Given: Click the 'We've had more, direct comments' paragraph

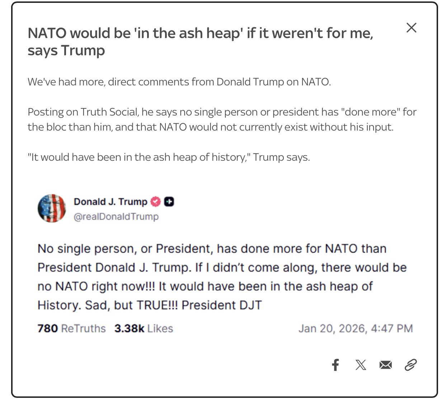Looking at the screenshot, I should [x=179, y=82].
